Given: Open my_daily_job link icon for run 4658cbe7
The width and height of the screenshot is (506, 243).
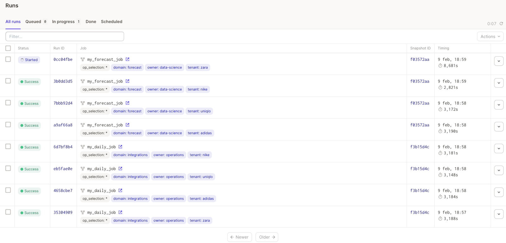Looking at the screenshot, I should pos(120,190).
